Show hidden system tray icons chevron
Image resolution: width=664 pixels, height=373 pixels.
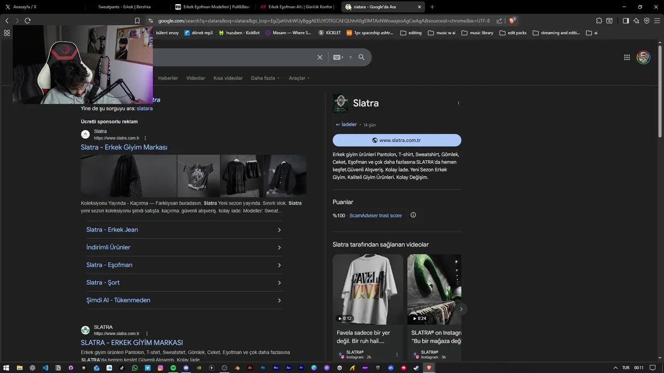tap(615, 368)
